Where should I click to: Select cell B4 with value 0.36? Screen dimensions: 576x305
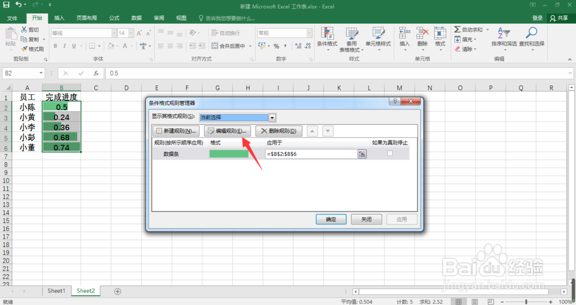[x=62, y=127]
